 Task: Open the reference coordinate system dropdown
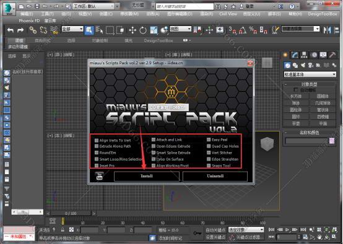[x=180, y=29]
